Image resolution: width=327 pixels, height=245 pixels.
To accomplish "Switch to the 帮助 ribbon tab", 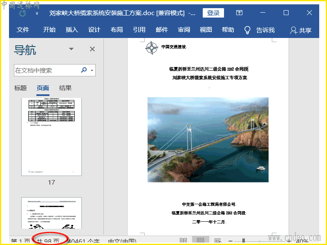I will [228, 30].
